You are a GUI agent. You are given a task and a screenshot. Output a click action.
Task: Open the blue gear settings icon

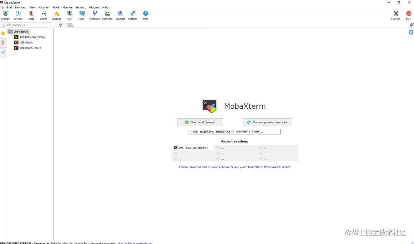pos(411,32)
